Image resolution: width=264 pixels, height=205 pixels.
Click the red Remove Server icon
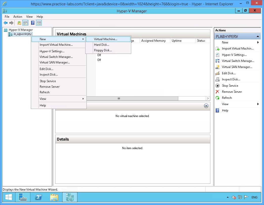(218, 92)
